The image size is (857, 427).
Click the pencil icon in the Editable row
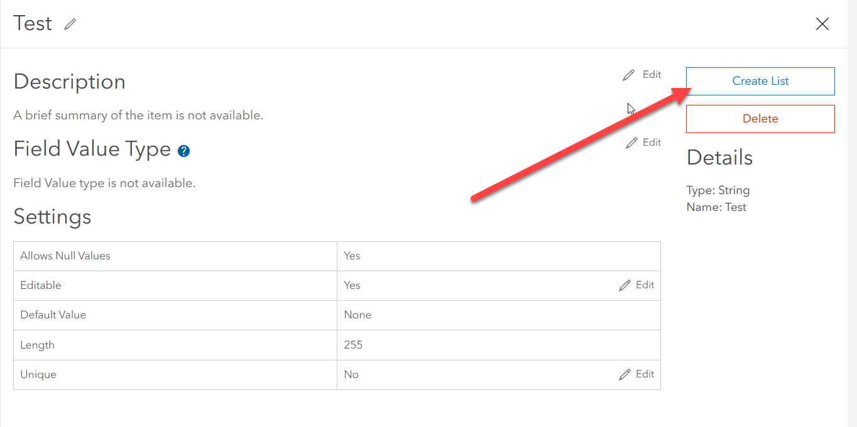pyautogui.click(x=625, y=286)
